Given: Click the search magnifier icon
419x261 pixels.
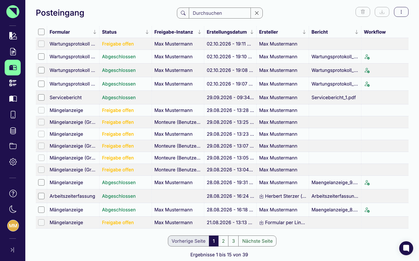Looking at the screenshot, I should [183, 13].
